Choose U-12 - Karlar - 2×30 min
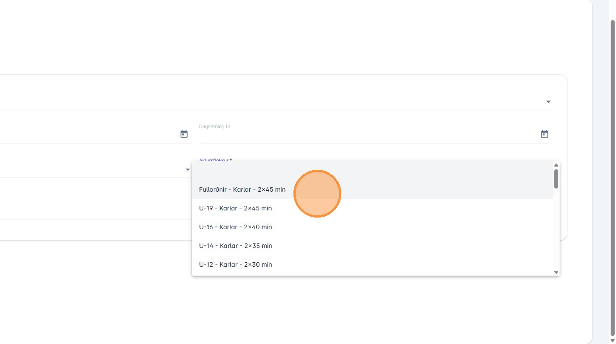 (x=372, y=264)
